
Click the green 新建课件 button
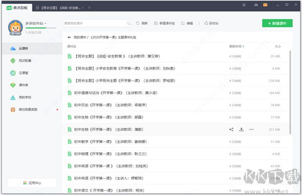pyautogui.click(x=277, y=23)
